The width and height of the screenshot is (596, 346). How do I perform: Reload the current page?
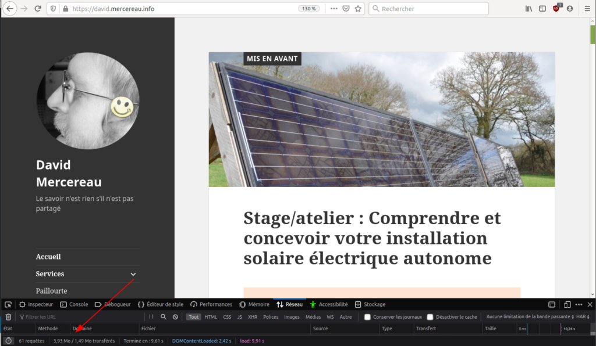coord(38,9)
